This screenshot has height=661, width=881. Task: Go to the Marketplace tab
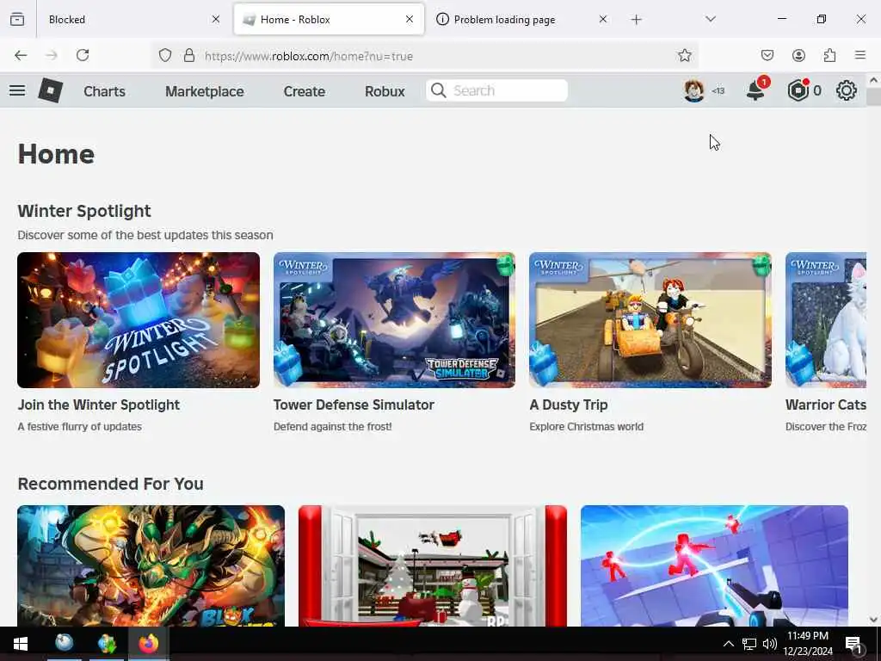tap(205, 91)
